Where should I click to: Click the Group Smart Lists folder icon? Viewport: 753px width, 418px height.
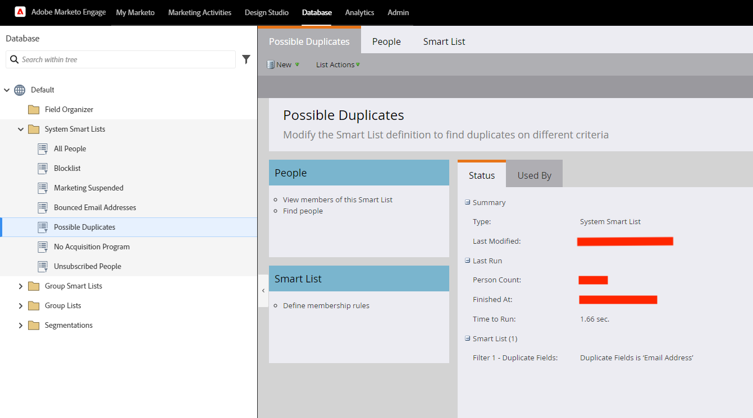tap(34, 286)
